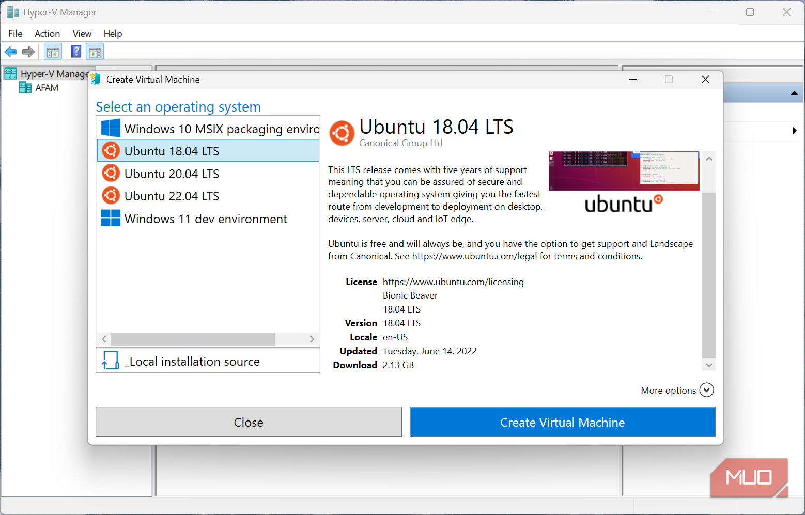805x515 pixels.
Task: Click description pane scroll up arrow
Action: point(709,159)
